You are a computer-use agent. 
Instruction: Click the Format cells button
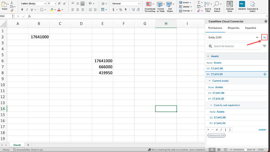pos(186,11)
